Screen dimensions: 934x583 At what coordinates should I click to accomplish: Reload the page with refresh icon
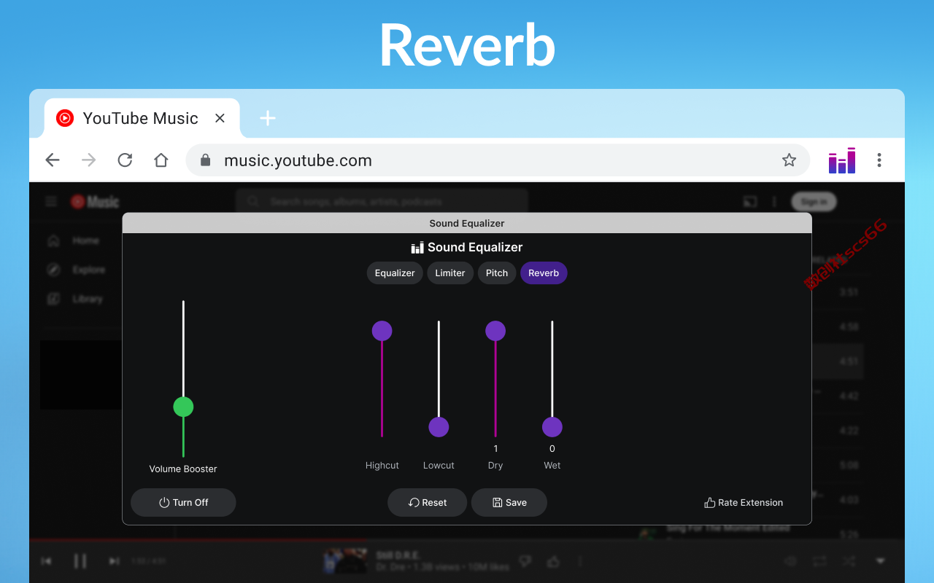125,160
